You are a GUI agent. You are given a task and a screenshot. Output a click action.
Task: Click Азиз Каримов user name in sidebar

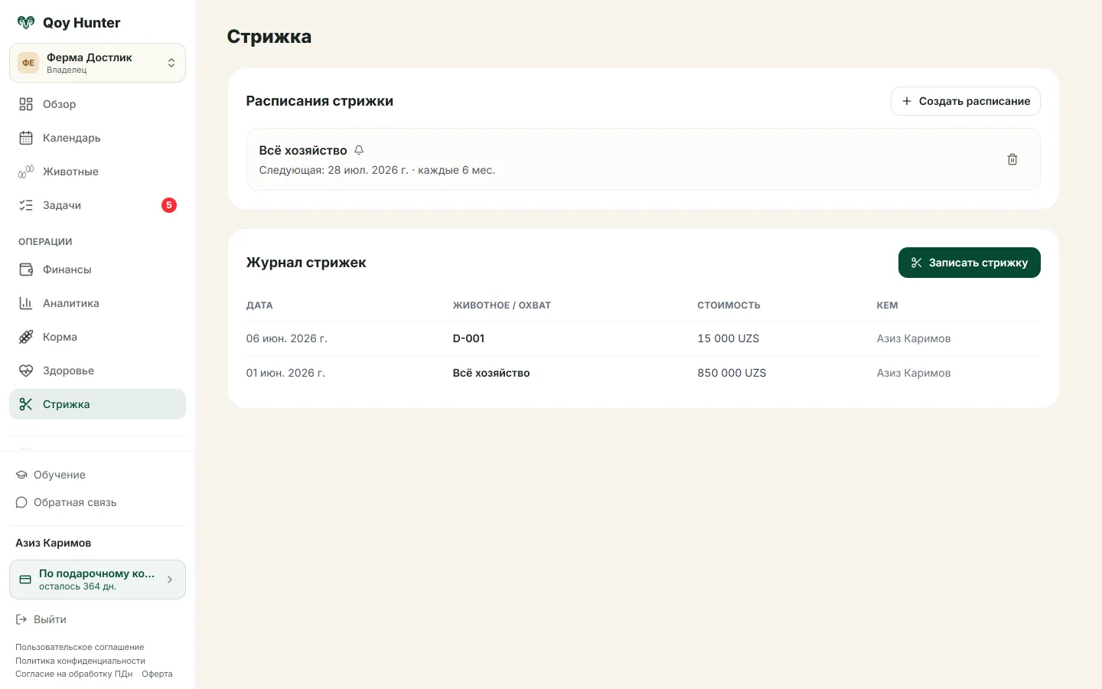54,543
